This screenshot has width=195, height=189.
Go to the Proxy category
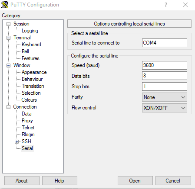27,121
